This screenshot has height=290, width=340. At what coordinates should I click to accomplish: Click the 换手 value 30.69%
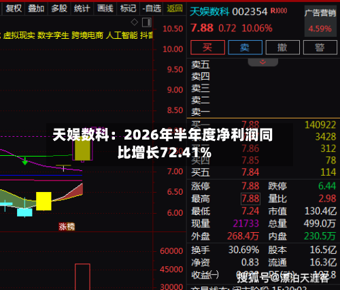coord(243,250)
